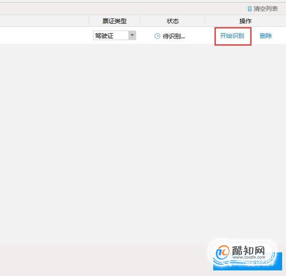Click the trash icon beside 清空列表
Screen dimensions: 286x276
250,9
